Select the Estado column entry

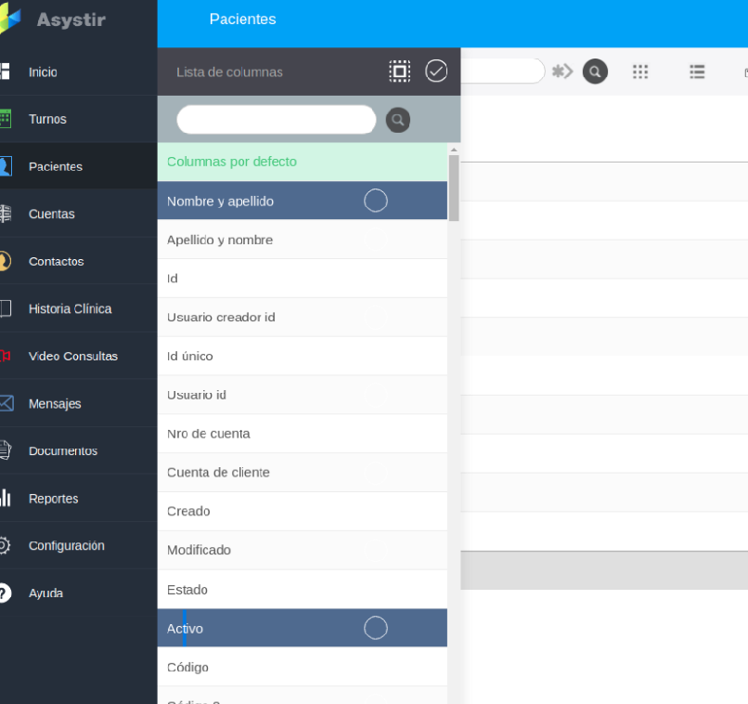[187, 590]
